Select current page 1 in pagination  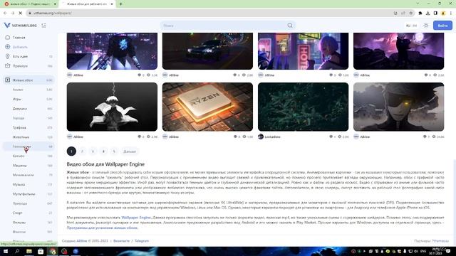click(x=71, y=151)
